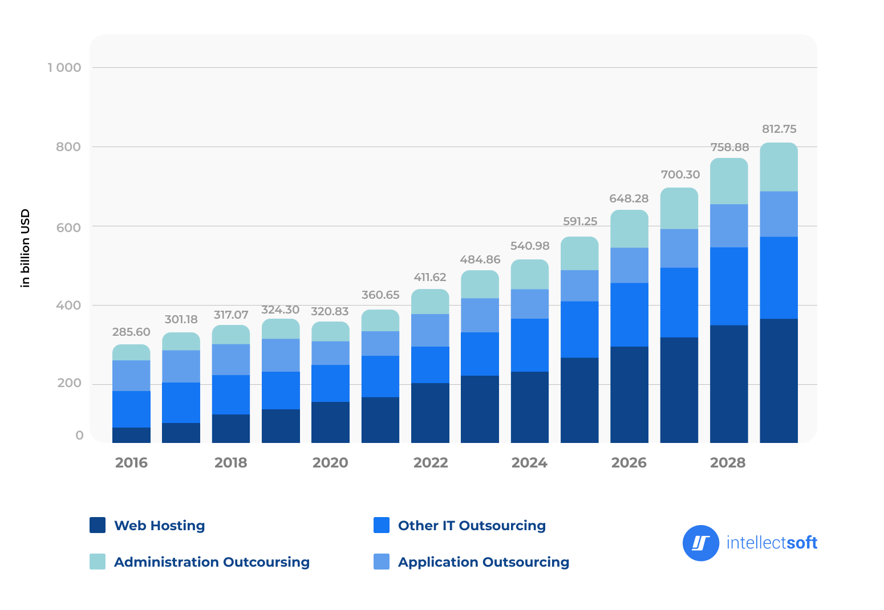The height and width of the screenshot is (610, 884).
Task: Click the 1 000 y-axis label
Action: (64, 68)
